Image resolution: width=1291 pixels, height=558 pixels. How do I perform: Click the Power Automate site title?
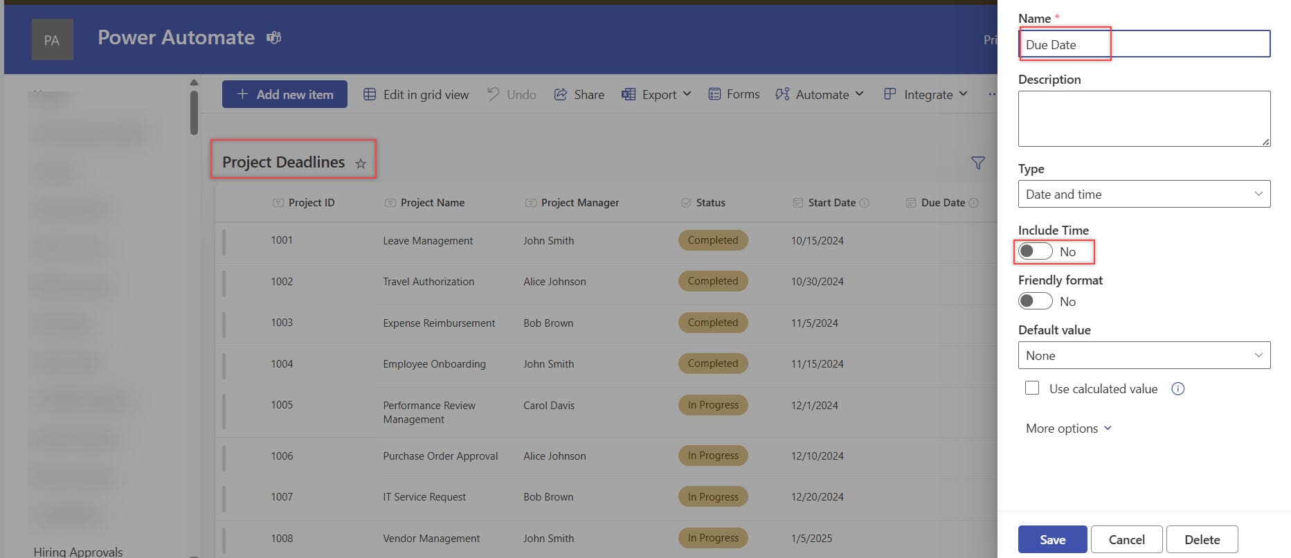[176, 37]
